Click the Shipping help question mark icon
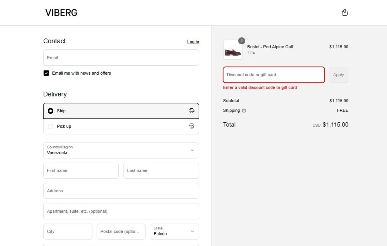This screenshot has width=387, height=246. point(244,110)
